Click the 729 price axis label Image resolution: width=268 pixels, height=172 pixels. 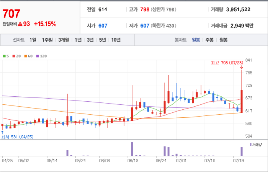[x=249, y=85]
